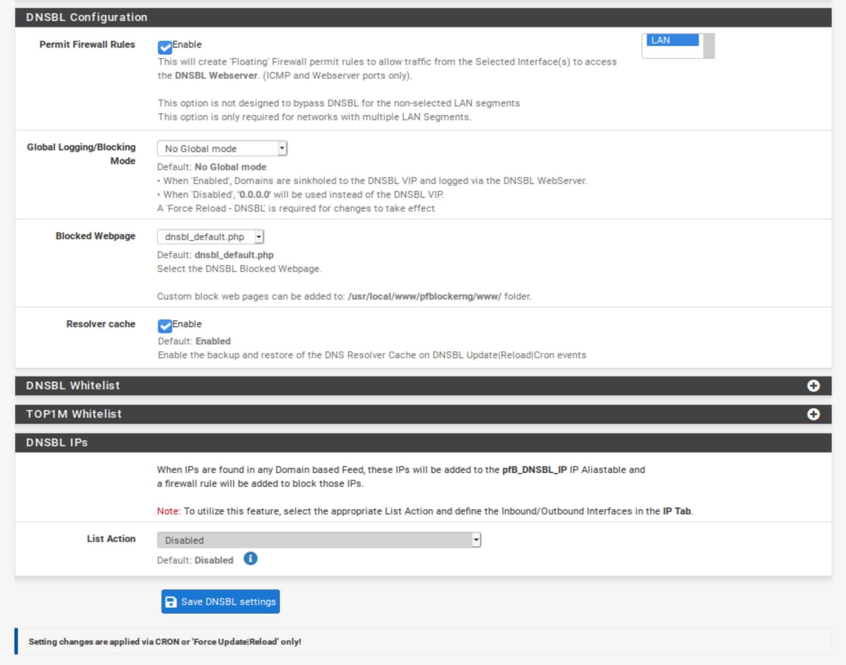Image resolution: width=846 pixels, height=665 pixels.
Task: Open List Action dropdown
Action: [319, 540]
